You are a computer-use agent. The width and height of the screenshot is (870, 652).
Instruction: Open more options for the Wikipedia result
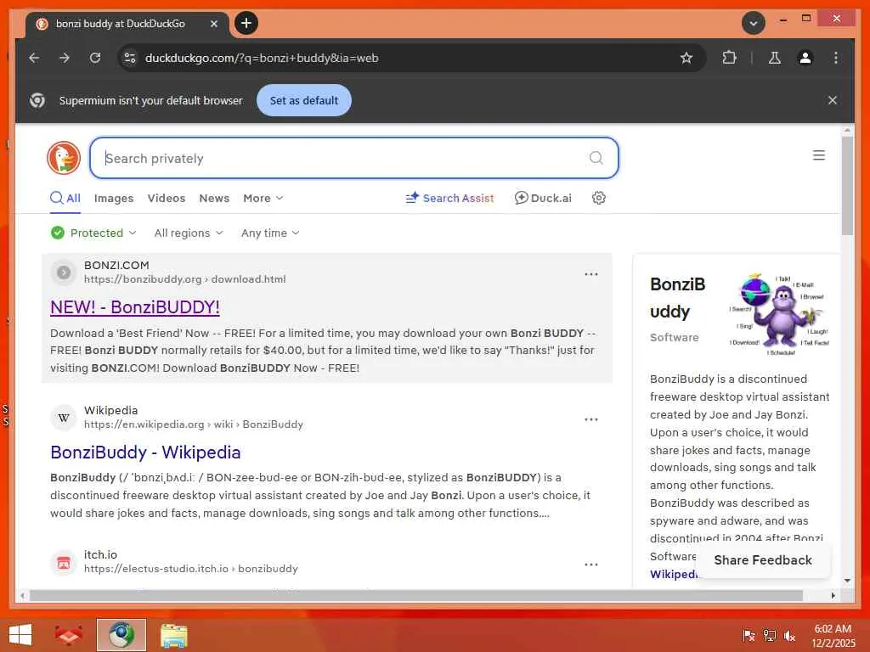pyautogui.click(x=591, y=419)
